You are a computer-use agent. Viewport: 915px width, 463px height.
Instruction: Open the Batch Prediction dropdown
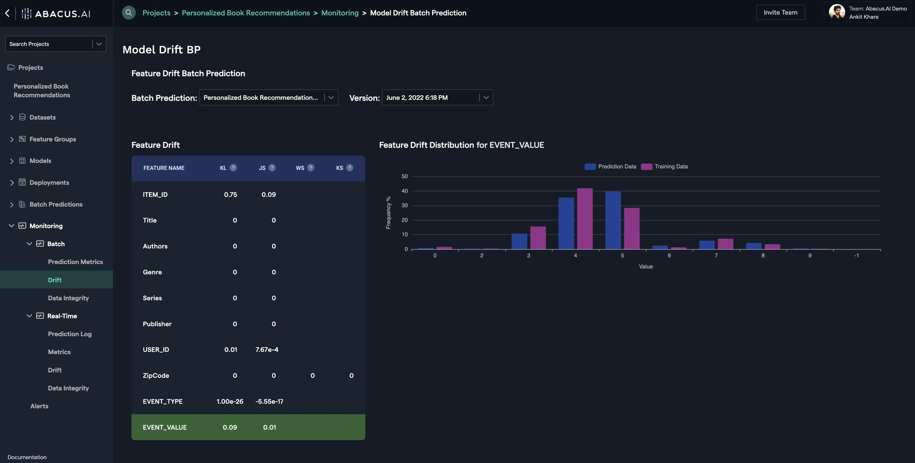click(268, 98)
